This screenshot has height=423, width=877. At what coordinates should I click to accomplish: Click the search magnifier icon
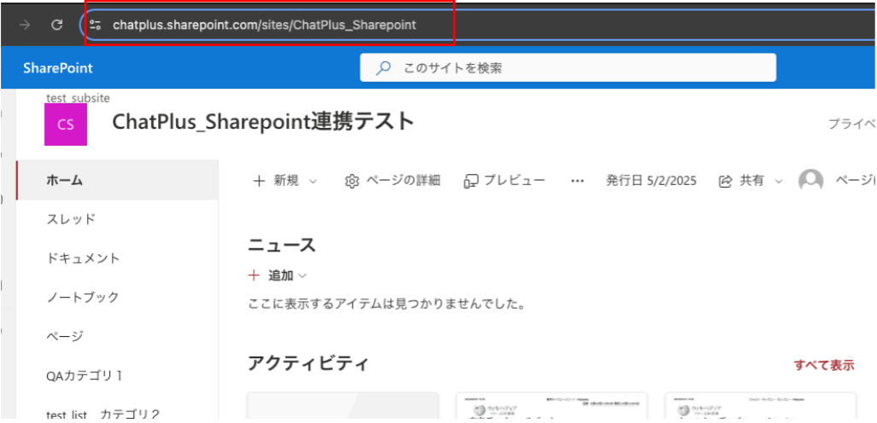383,68
